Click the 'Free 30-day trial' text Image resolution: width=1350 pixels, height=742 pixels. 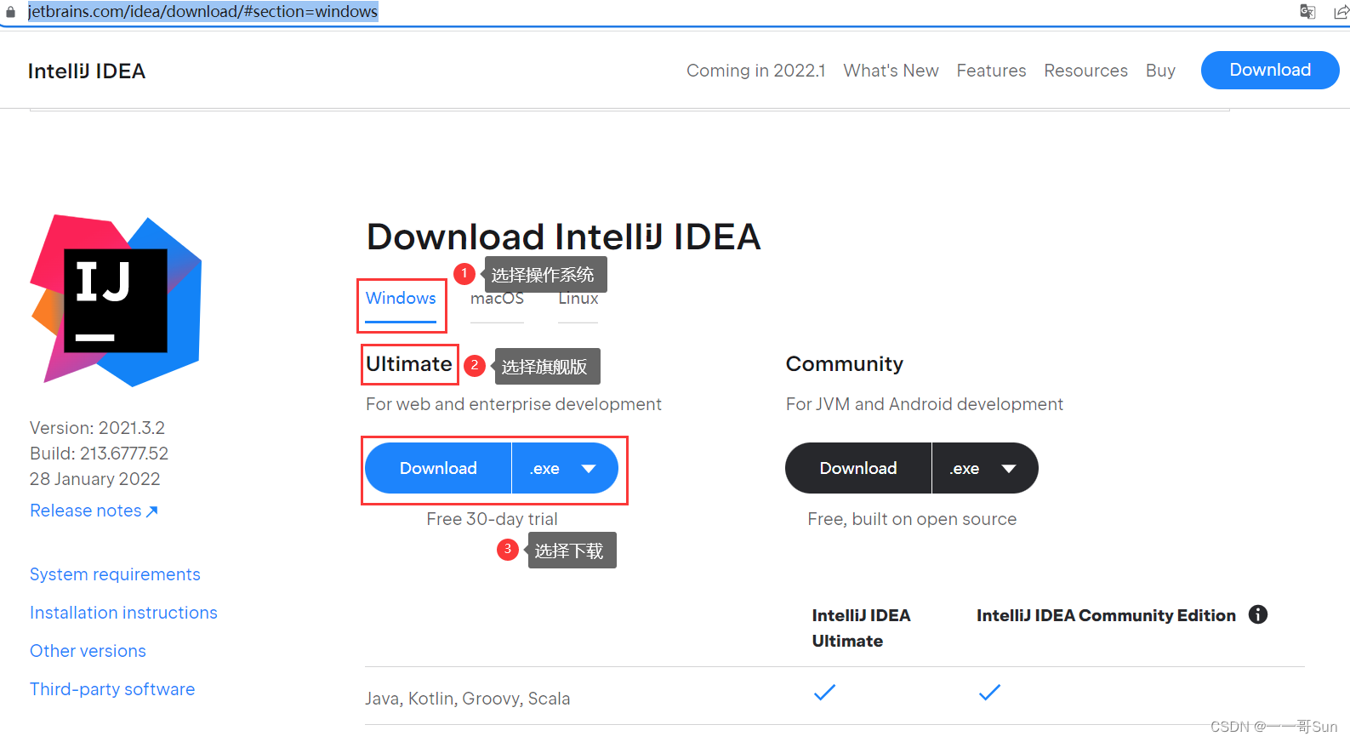pyautogui.click(x=492, y=519)
